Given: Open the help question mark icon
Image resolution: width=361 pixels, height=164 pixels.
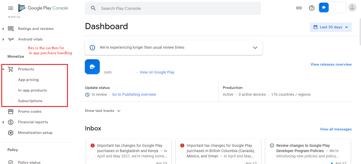Looking at the screenshot, I should (312, 8).
